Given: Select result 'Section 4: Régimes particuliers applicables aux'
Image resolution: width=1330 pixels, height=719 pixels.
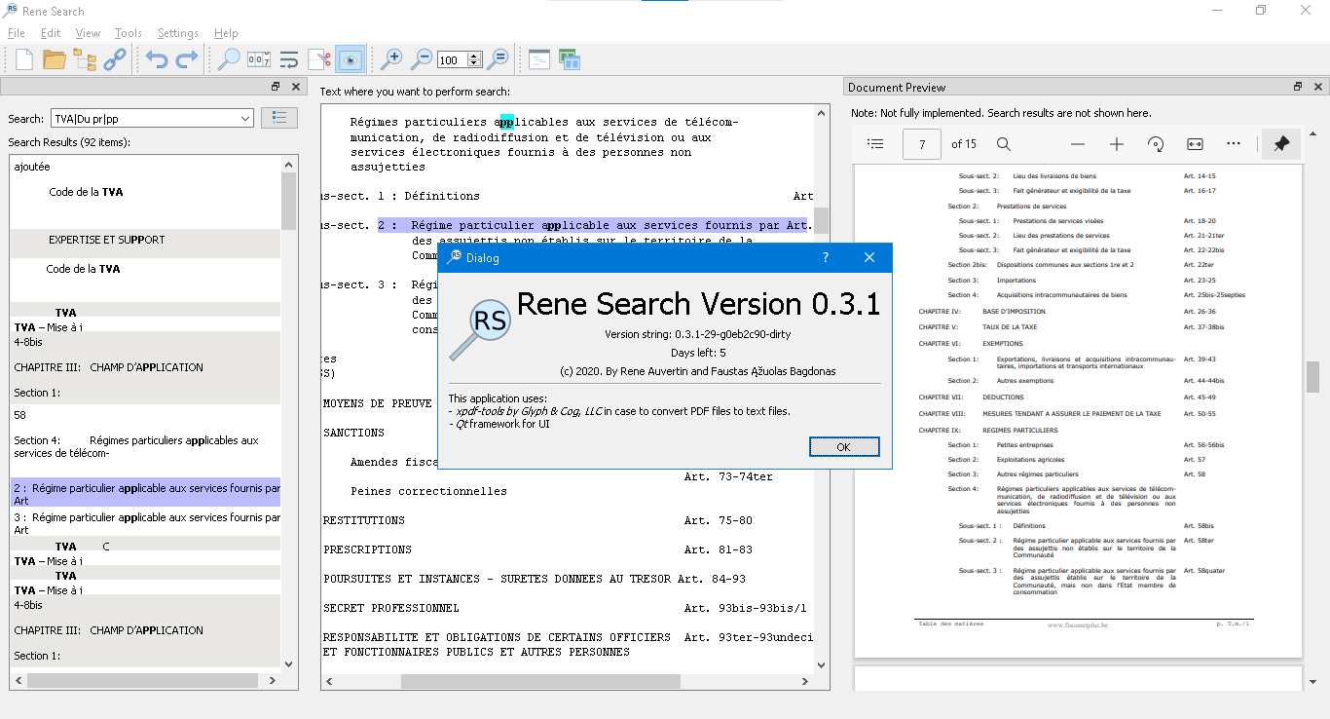Looking at the screenshot, I should click(x=145, y=447).
